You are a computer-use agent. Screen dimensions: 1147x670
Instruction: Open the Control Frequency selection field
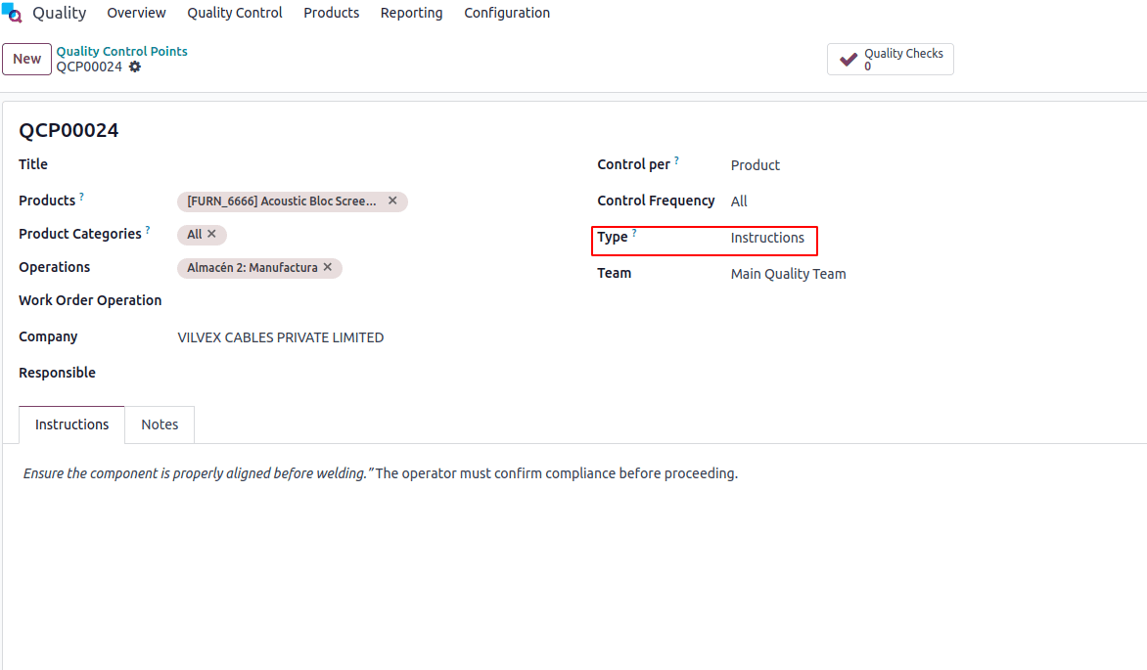739,201
